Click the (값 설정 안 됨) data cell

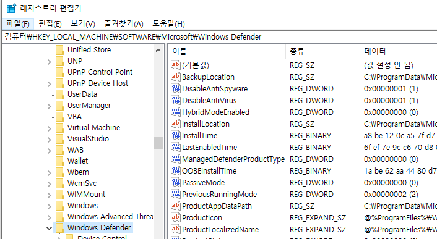(x=389, y=65)
